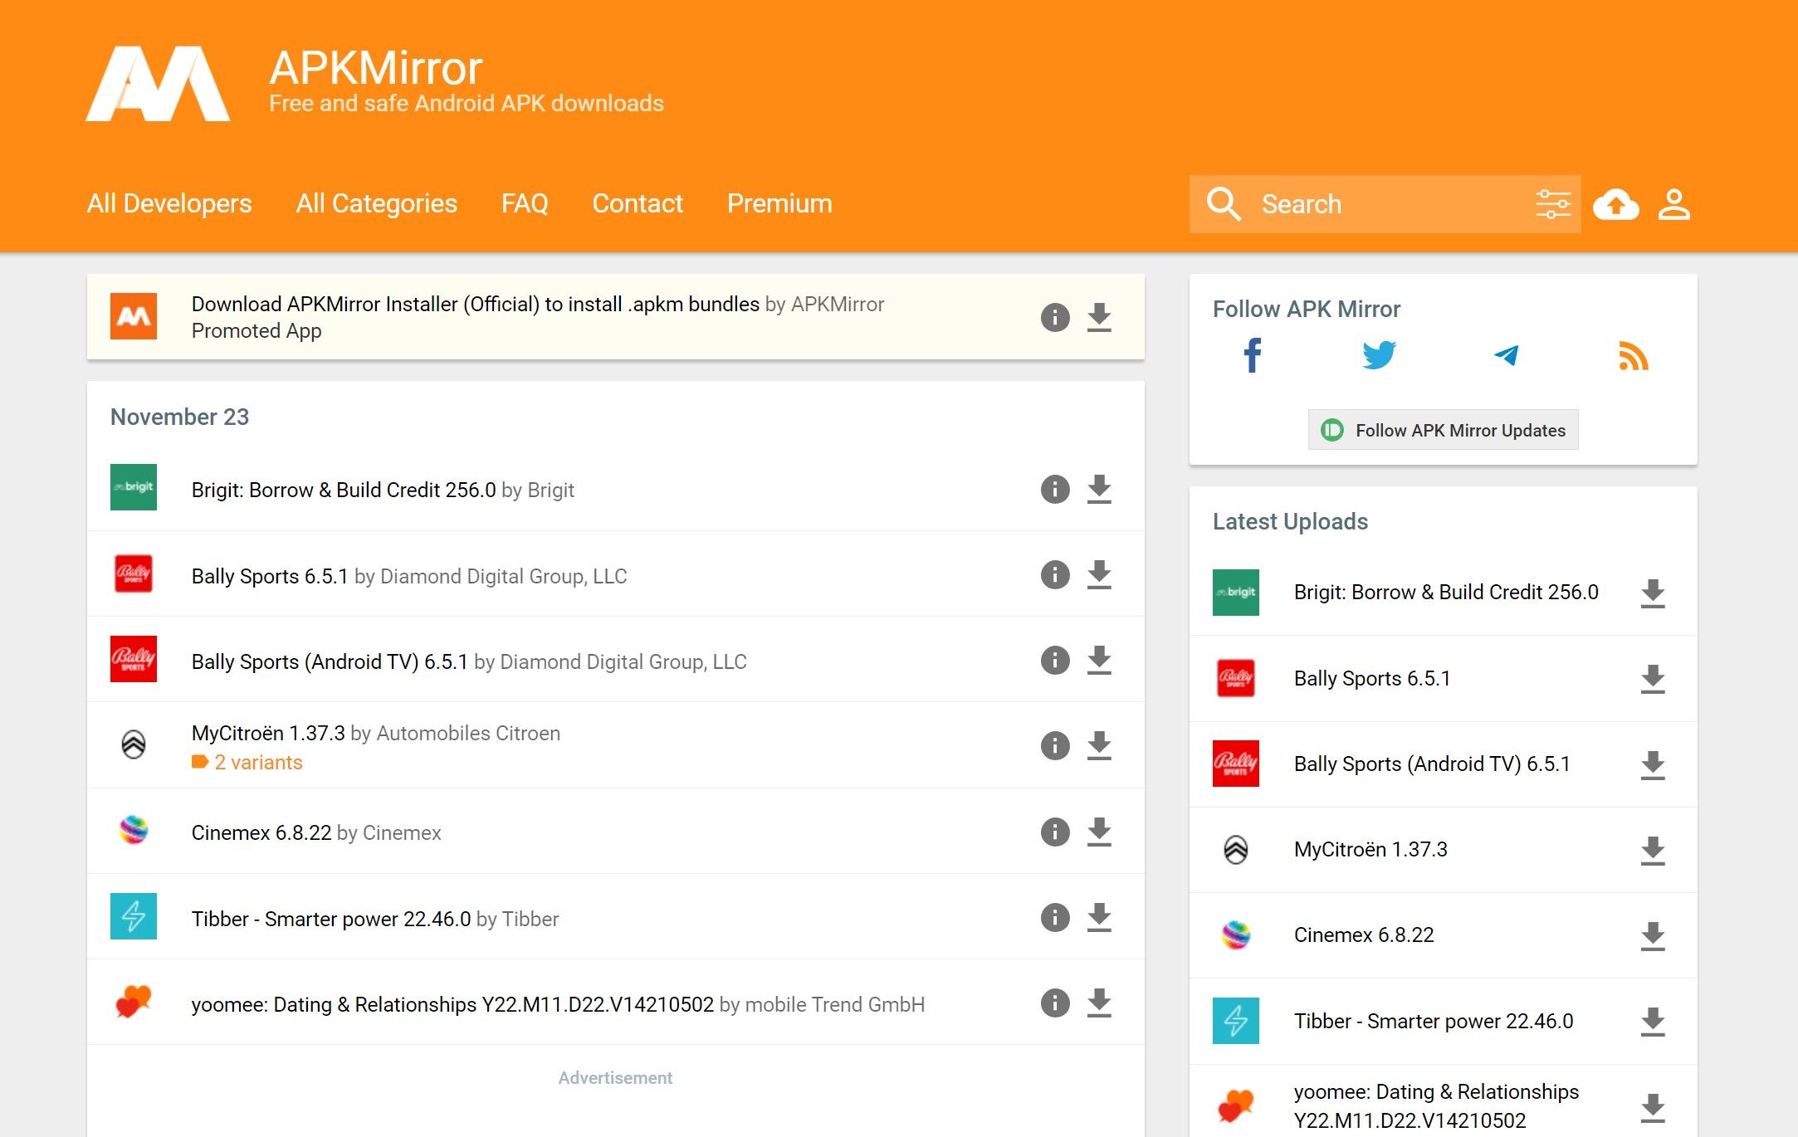Select the All Developers menu item
This screenshot has height=1137, width=1798.
pyautogui.click(x=168, y=204)
